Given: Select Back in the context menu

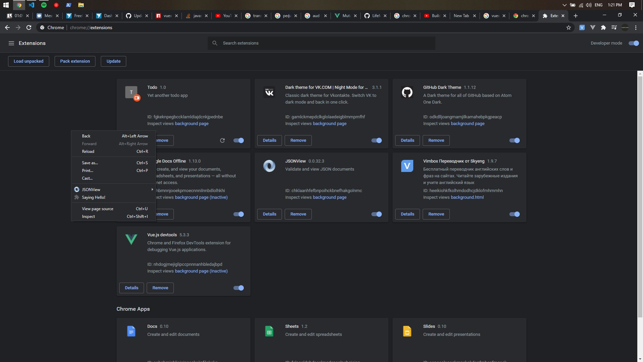Looking at the screenshot, I should coord(114,136).
